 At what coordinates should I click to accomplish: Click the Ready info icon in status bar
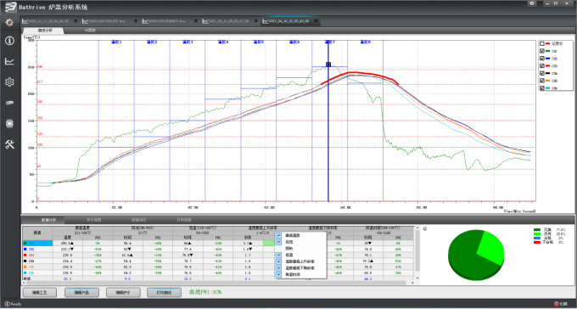click(x=7, y=304)
